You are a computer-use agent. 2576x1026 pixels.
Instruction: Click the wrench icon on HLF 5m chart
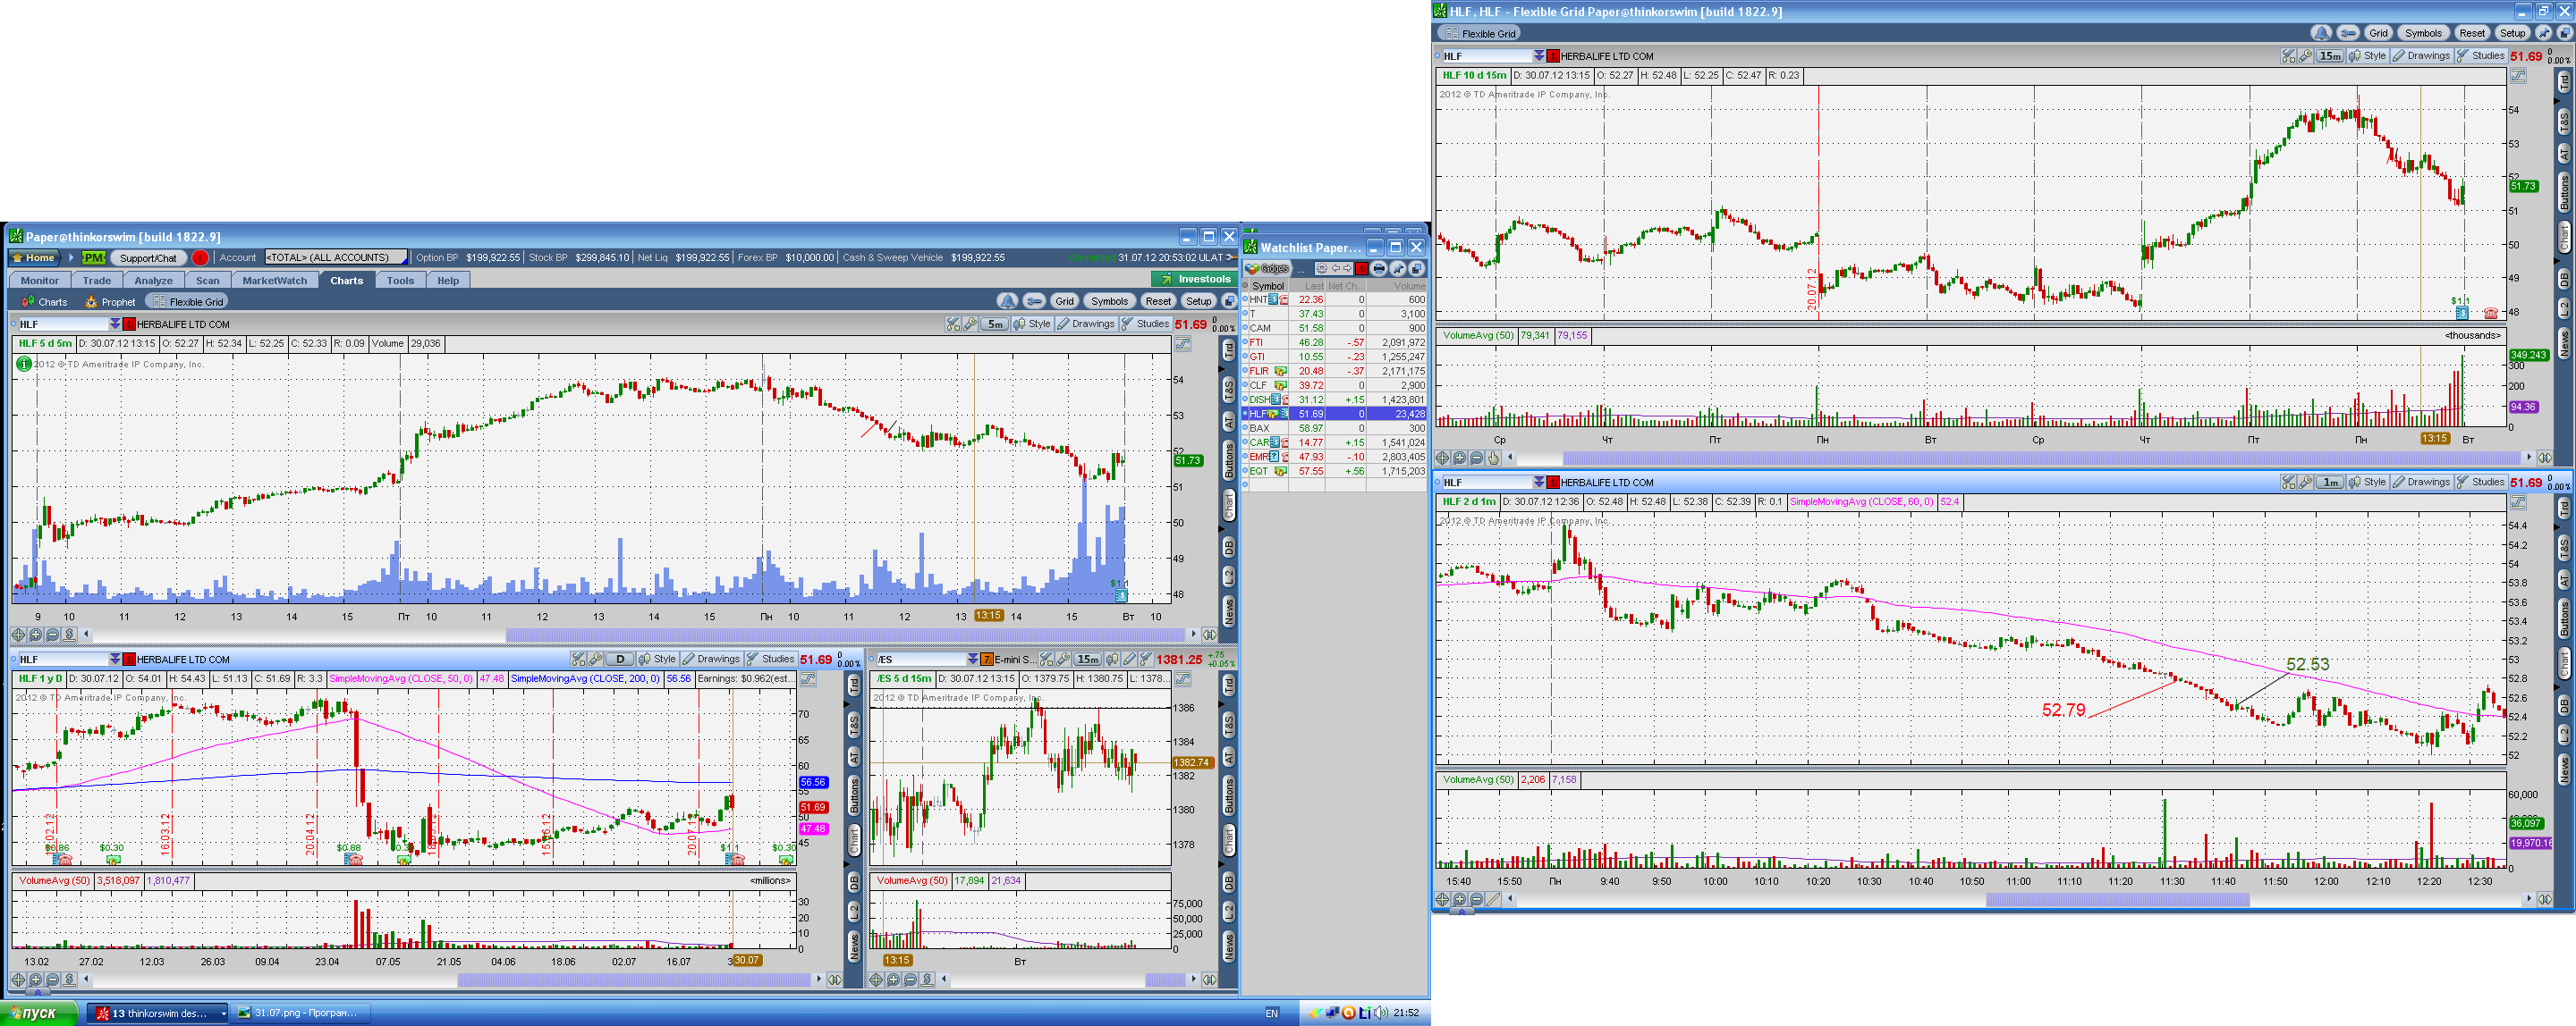click(x=970, y=324)
